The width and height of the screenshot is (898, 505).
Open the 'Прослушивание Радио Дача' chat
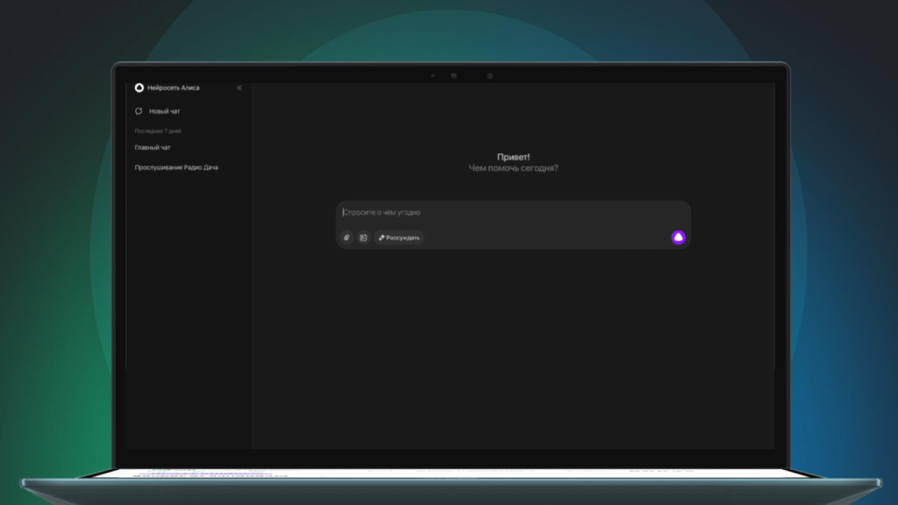[176, 167]
